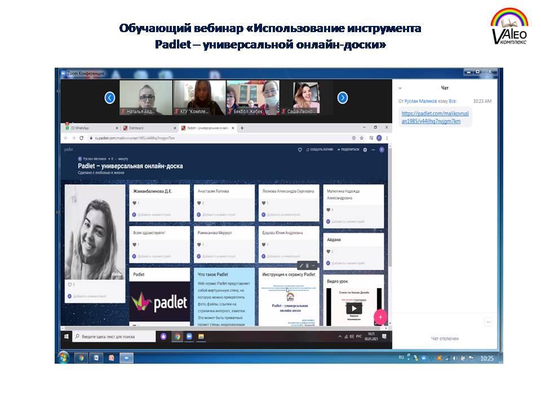The image size is (541, 406).
Task: Click СОЗДАТЬ КОПИЮ button
Action: pyautogui.click(x=320, y=149)
